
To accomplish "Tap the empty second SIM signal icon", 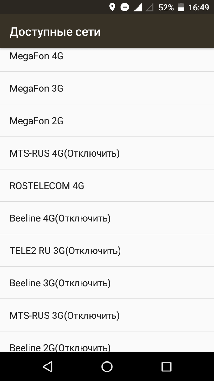I will (149, 7).
